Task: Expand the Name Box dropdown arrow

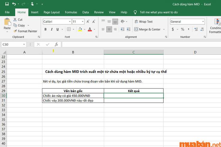Action: (x=24, y=44)
